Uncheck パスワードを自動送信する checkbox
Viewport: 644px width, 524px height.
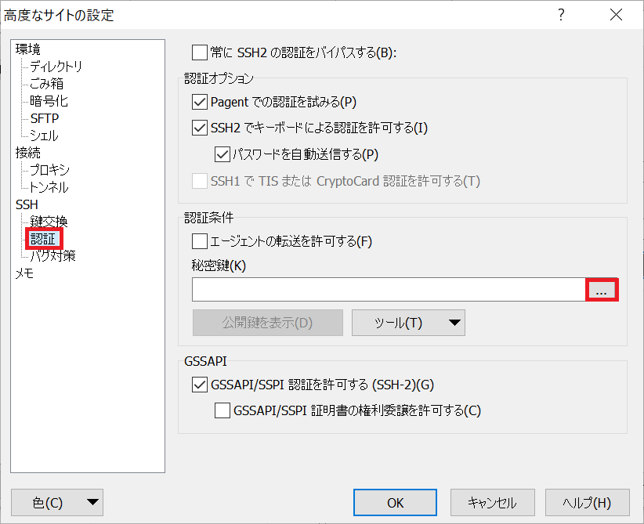[222, 154]
